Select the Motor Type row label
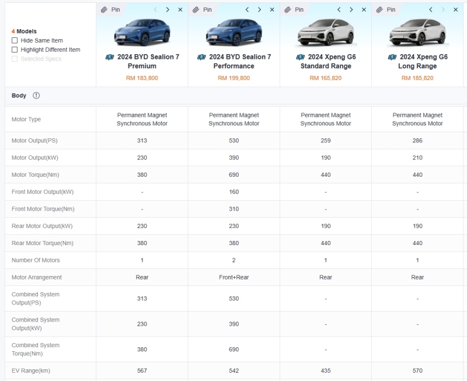The image size is (467, 381). [x=26, y=120]
